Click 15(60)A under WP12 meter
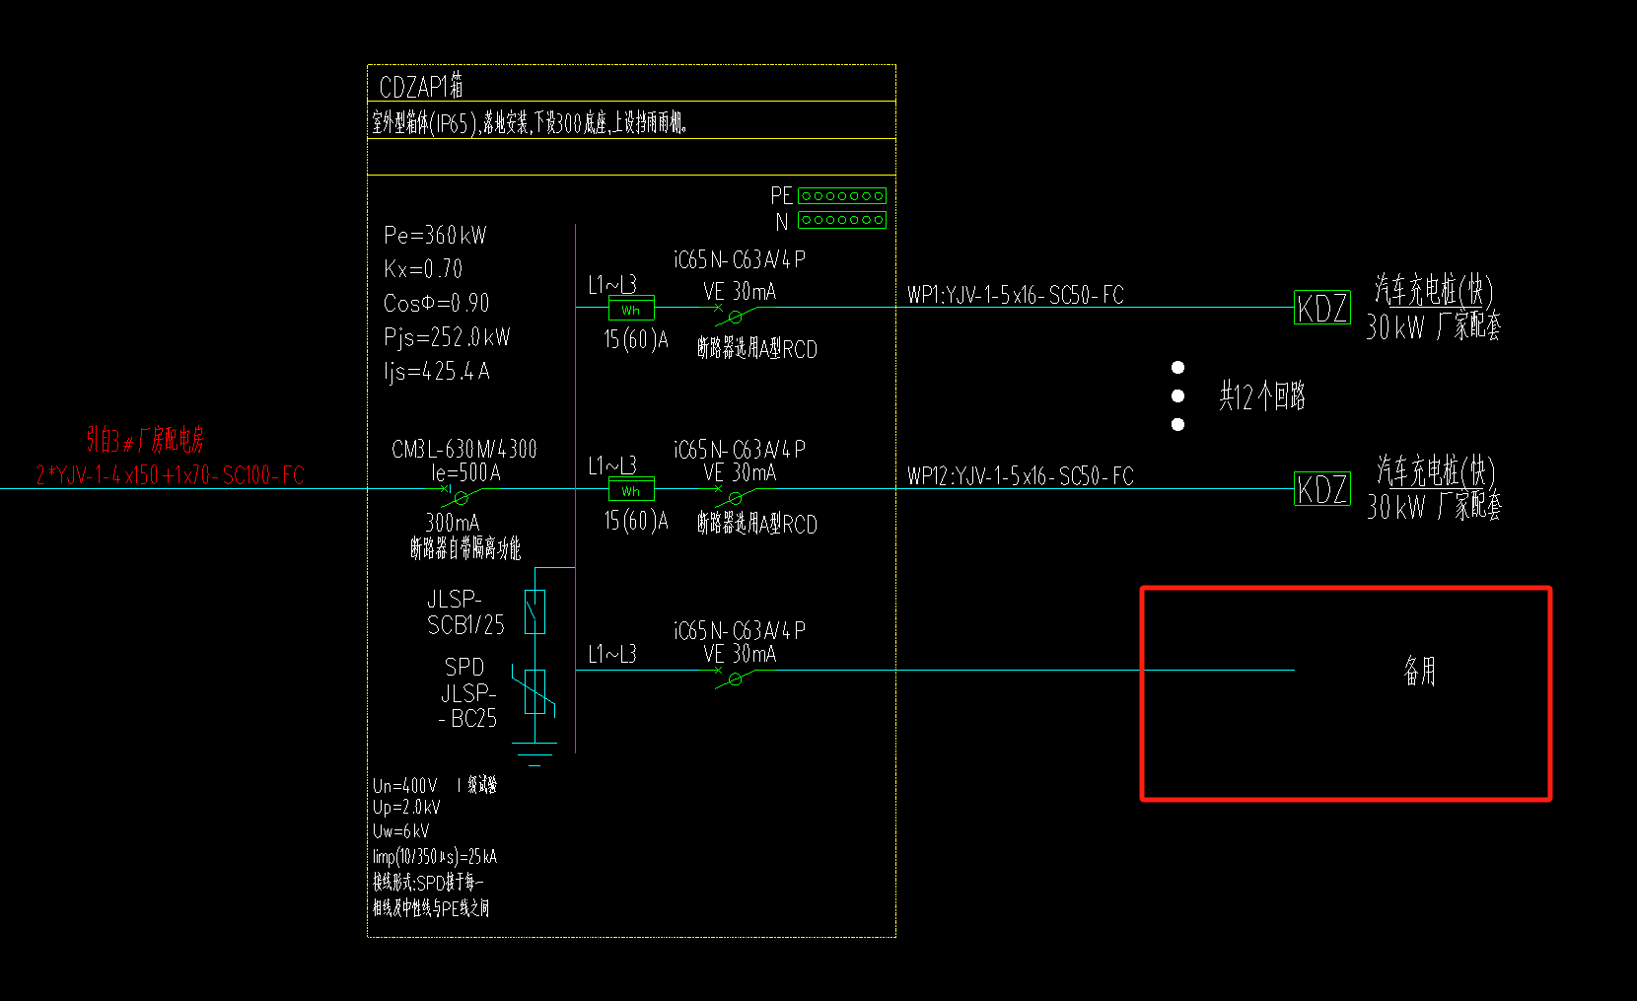This screenshot has width=1637, height=1001. [x=636, y=521]
